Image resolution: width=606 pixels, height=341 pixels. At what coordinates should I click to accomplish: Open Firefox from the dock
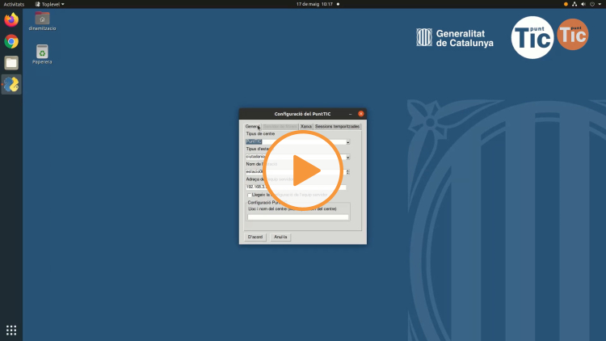click(x=11, y=20)
